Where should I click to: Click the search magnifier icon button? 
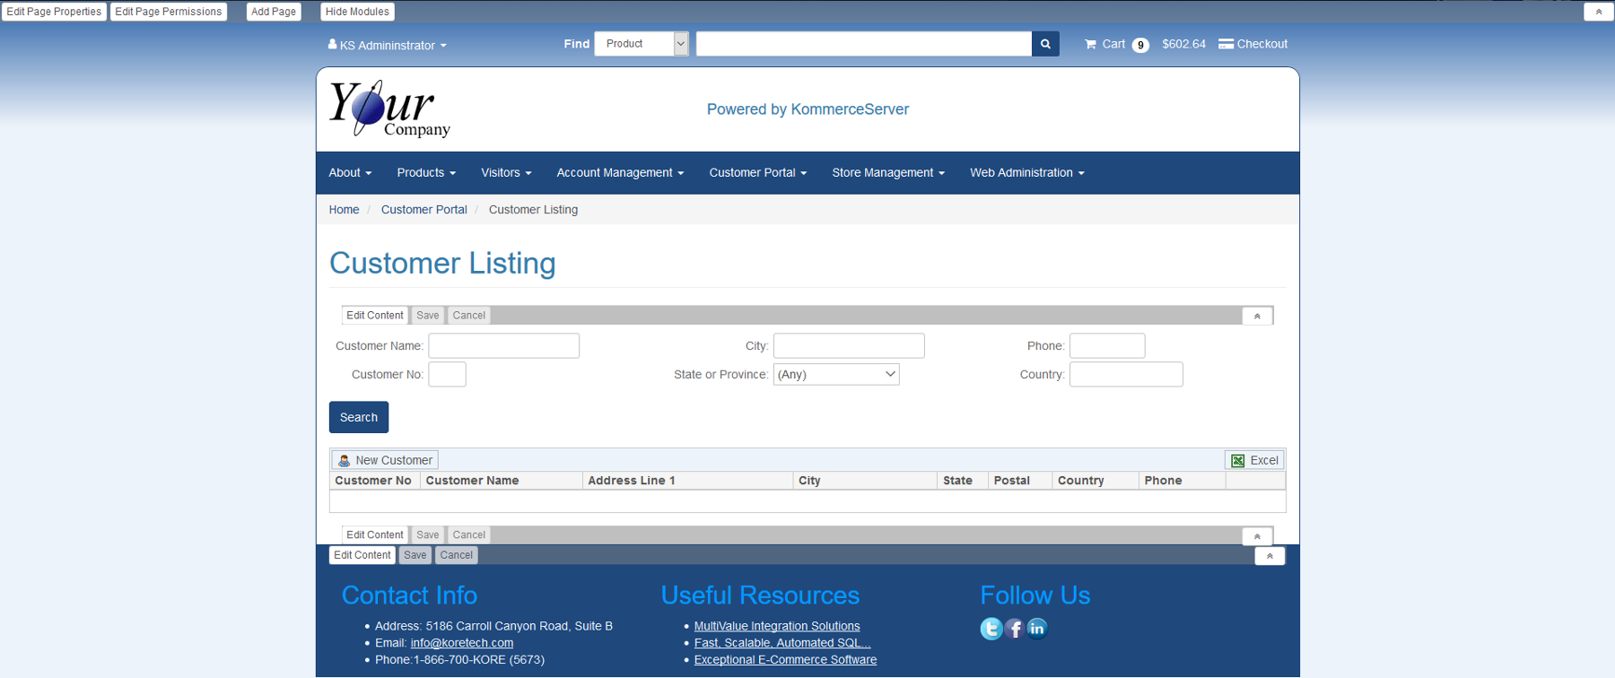tap(1045, 44)
